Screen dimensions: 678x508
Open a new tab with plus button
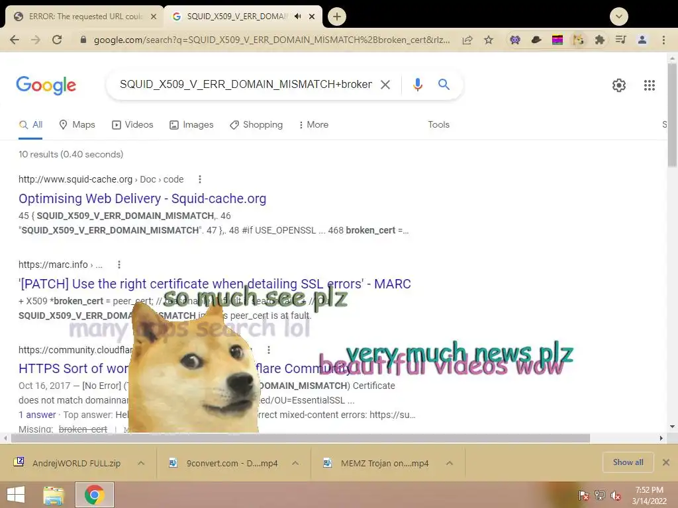pyautogui.click(x=337, y=17)
